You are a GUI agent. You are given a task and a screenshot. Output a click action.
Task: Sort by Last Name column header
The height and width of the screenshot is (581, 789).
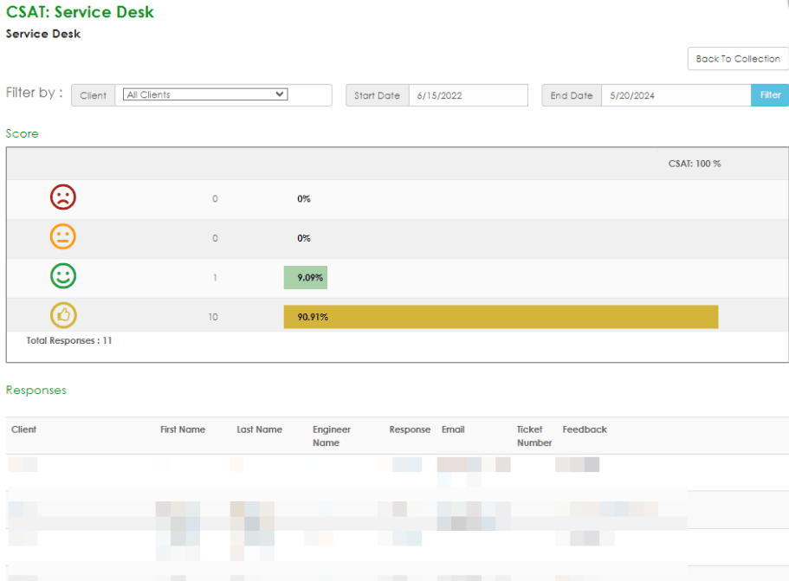coord(259,429)
